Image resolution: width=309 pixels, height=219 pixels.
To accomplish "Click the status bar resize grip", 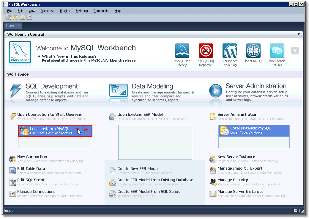I will [x=302, y=211].
